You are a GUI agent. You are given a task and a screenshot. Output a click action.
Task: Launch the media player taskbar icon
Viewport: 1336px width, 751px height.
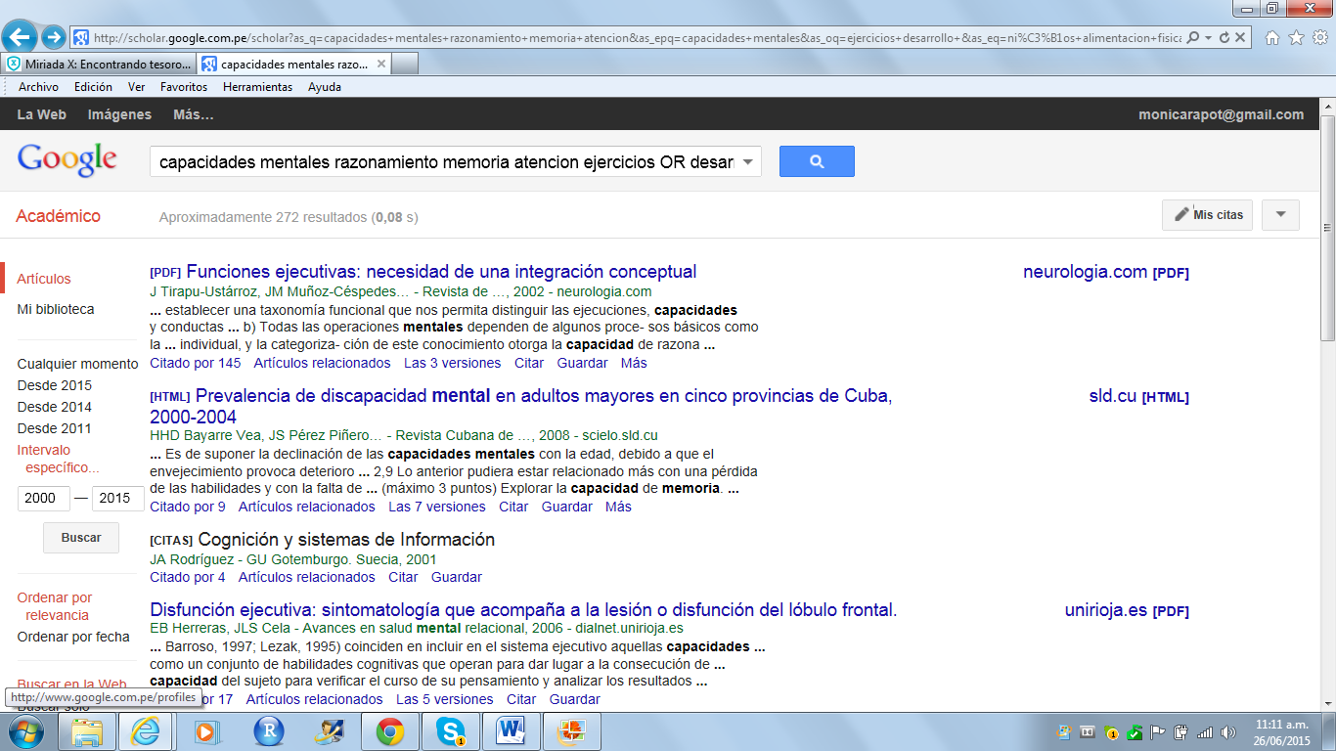point(206,730)
